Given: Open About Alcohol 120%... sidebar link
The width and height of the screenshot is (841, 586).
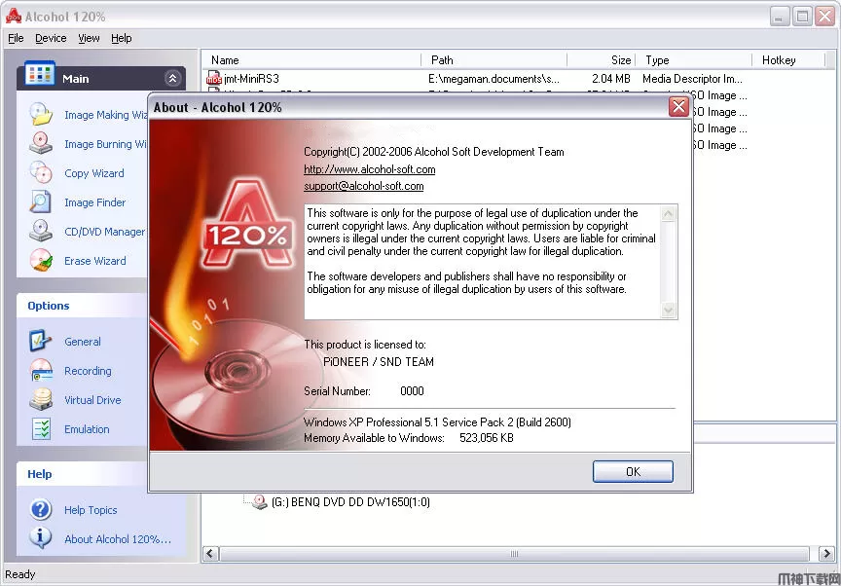Looking at the screenshot, I should [x=118, y=539].
